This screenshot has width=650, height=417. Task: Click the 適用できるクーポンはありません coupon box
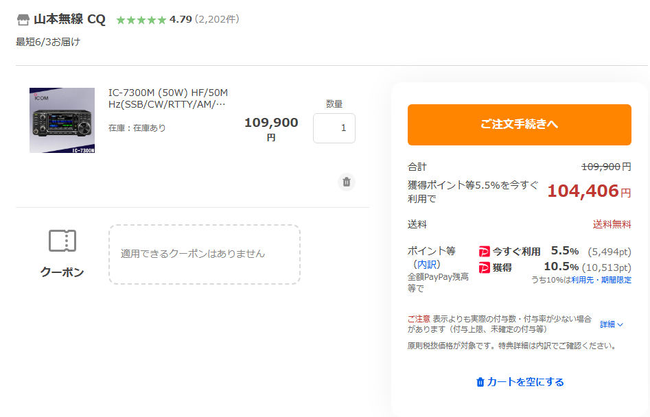[205, 254]
